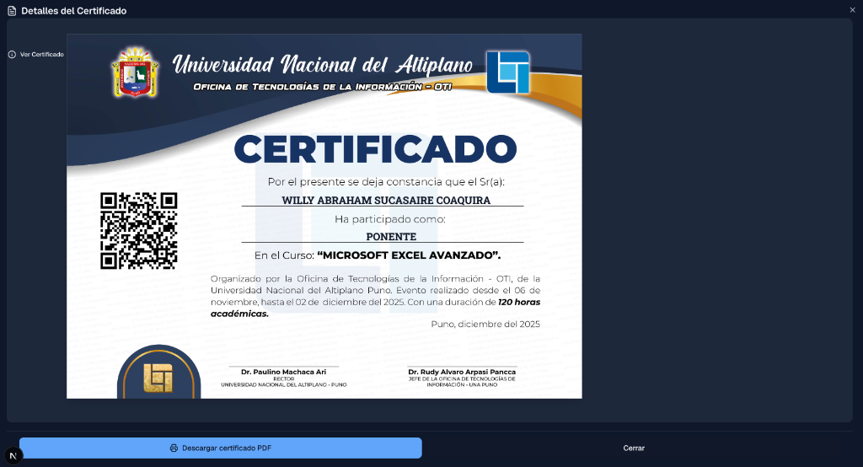Click the Cerrar button
Screen dimensions: 863x467
(x=634, y=448)
